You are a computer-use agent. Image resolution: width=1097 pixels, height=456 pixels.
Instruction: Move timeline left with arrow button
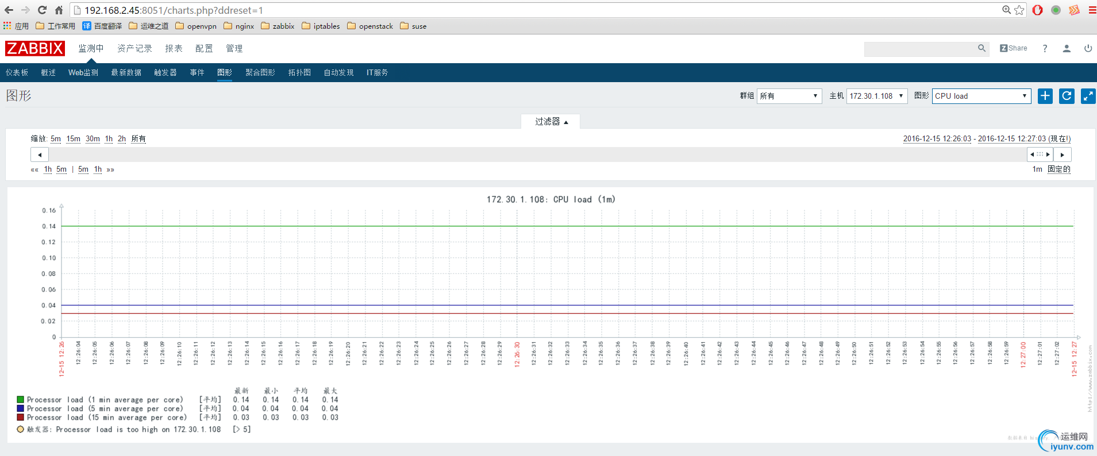pos(40,154)
